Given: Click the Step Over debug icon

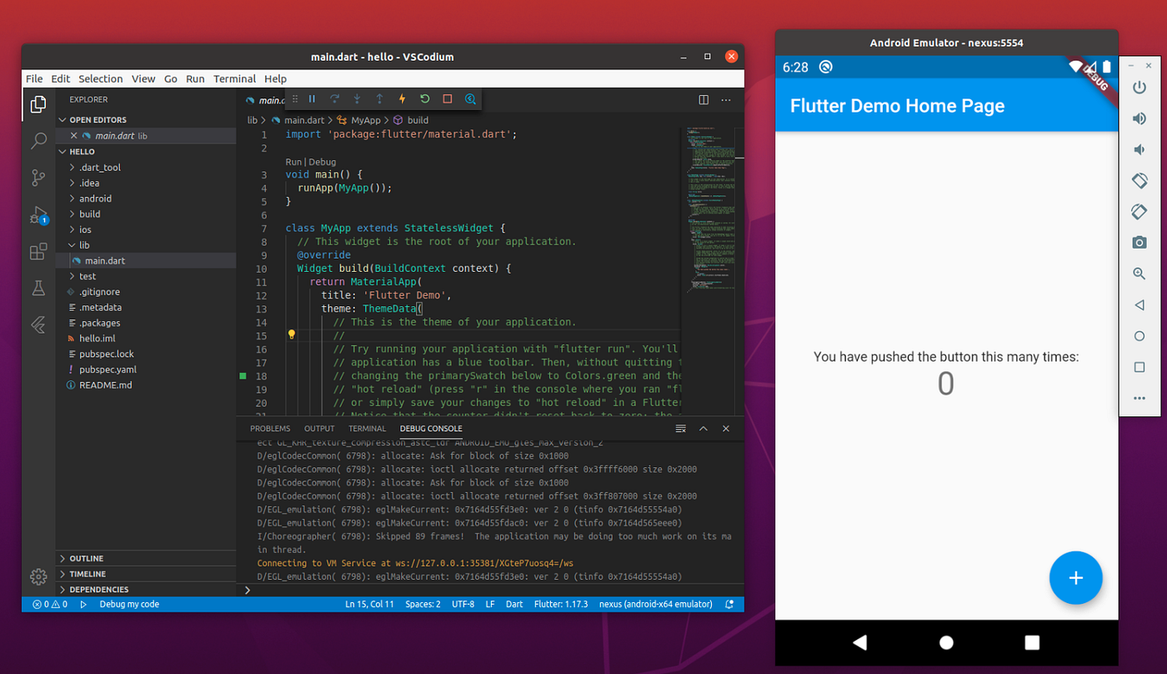Looking at the screenshot, I should coord(335,99).
